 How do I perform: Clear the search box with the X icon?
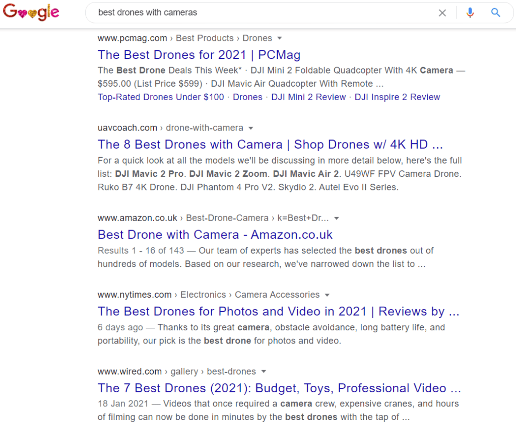pyautogui.click(x=442, y=13)
